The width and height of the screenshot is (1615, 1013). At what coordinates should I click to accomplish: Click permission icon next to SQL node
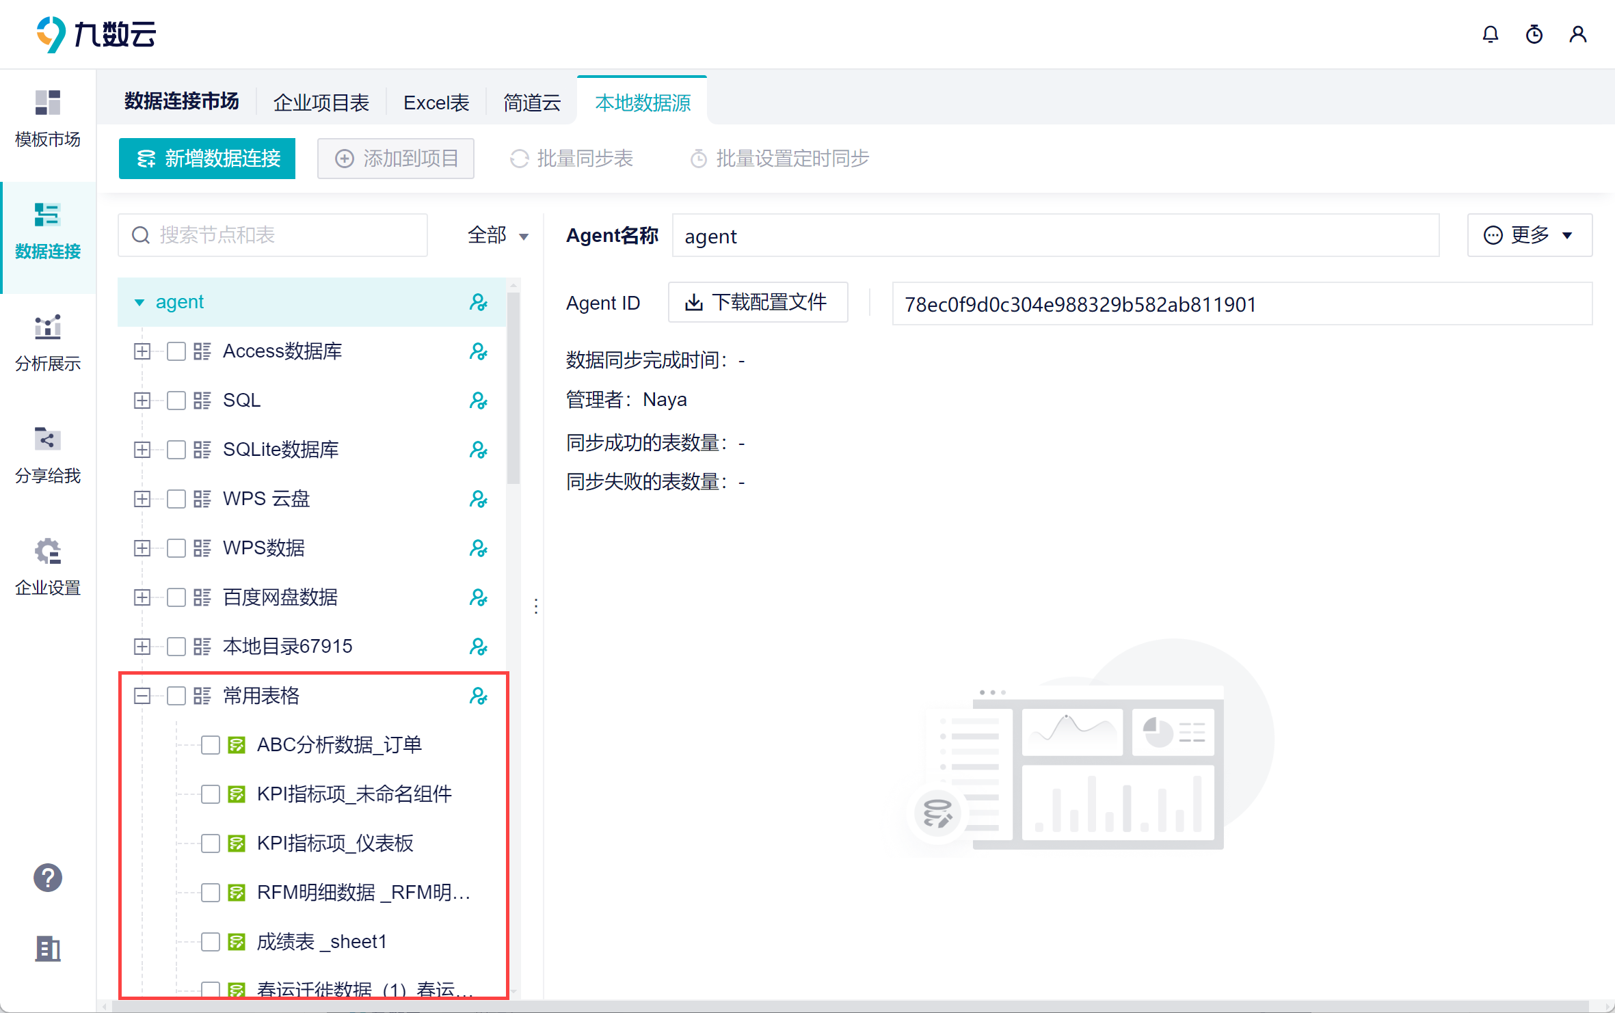pos(478,401)
